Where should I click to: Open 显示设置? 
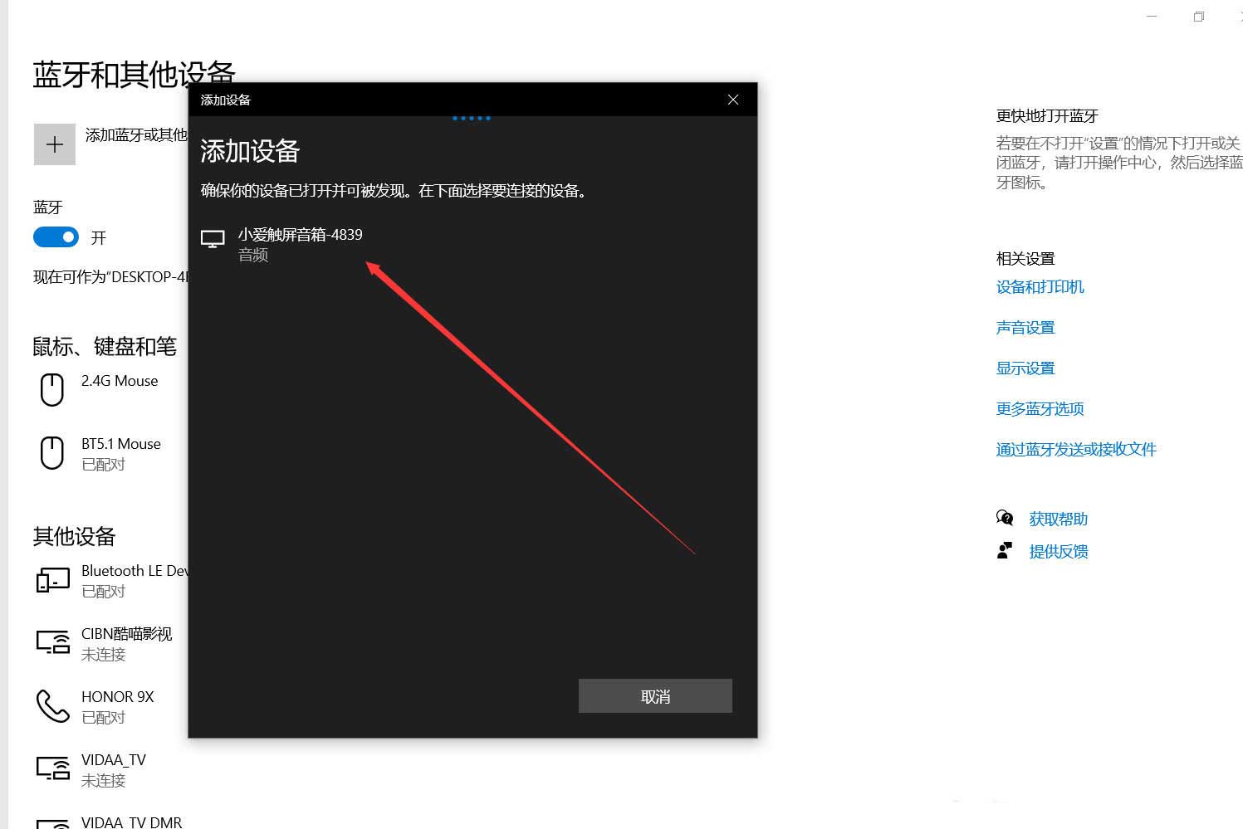[x=1025, y=368]
